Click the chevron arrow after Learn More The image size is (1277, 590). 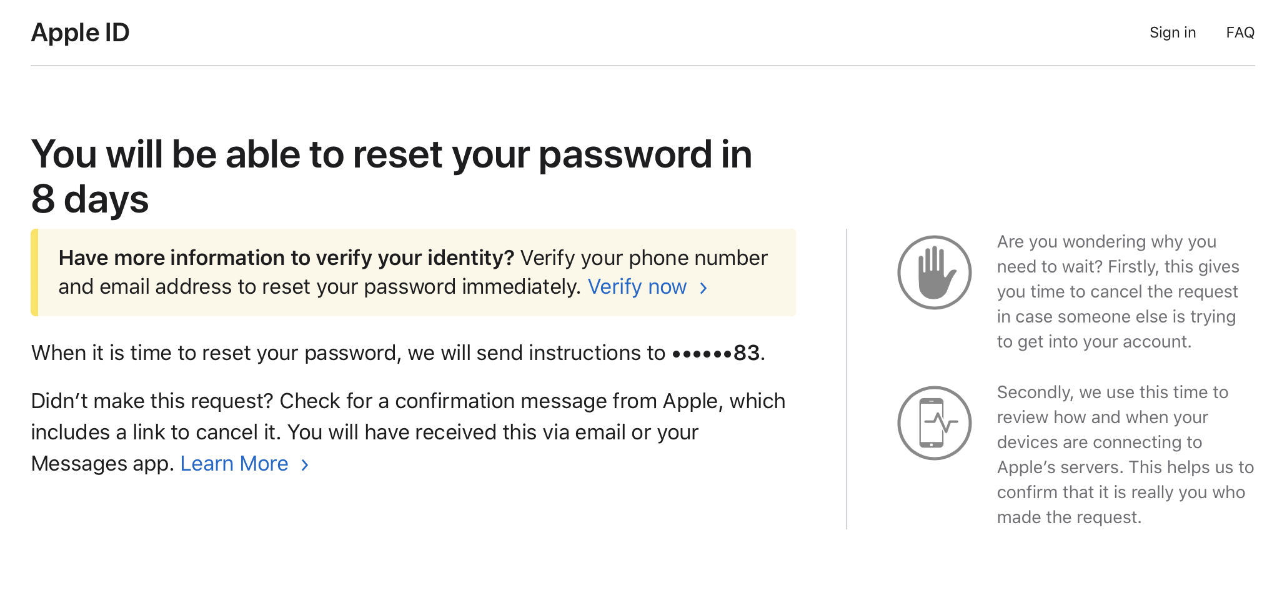coord(305,464)
